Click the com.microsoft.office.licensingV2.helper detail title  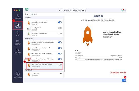point(112,33)
